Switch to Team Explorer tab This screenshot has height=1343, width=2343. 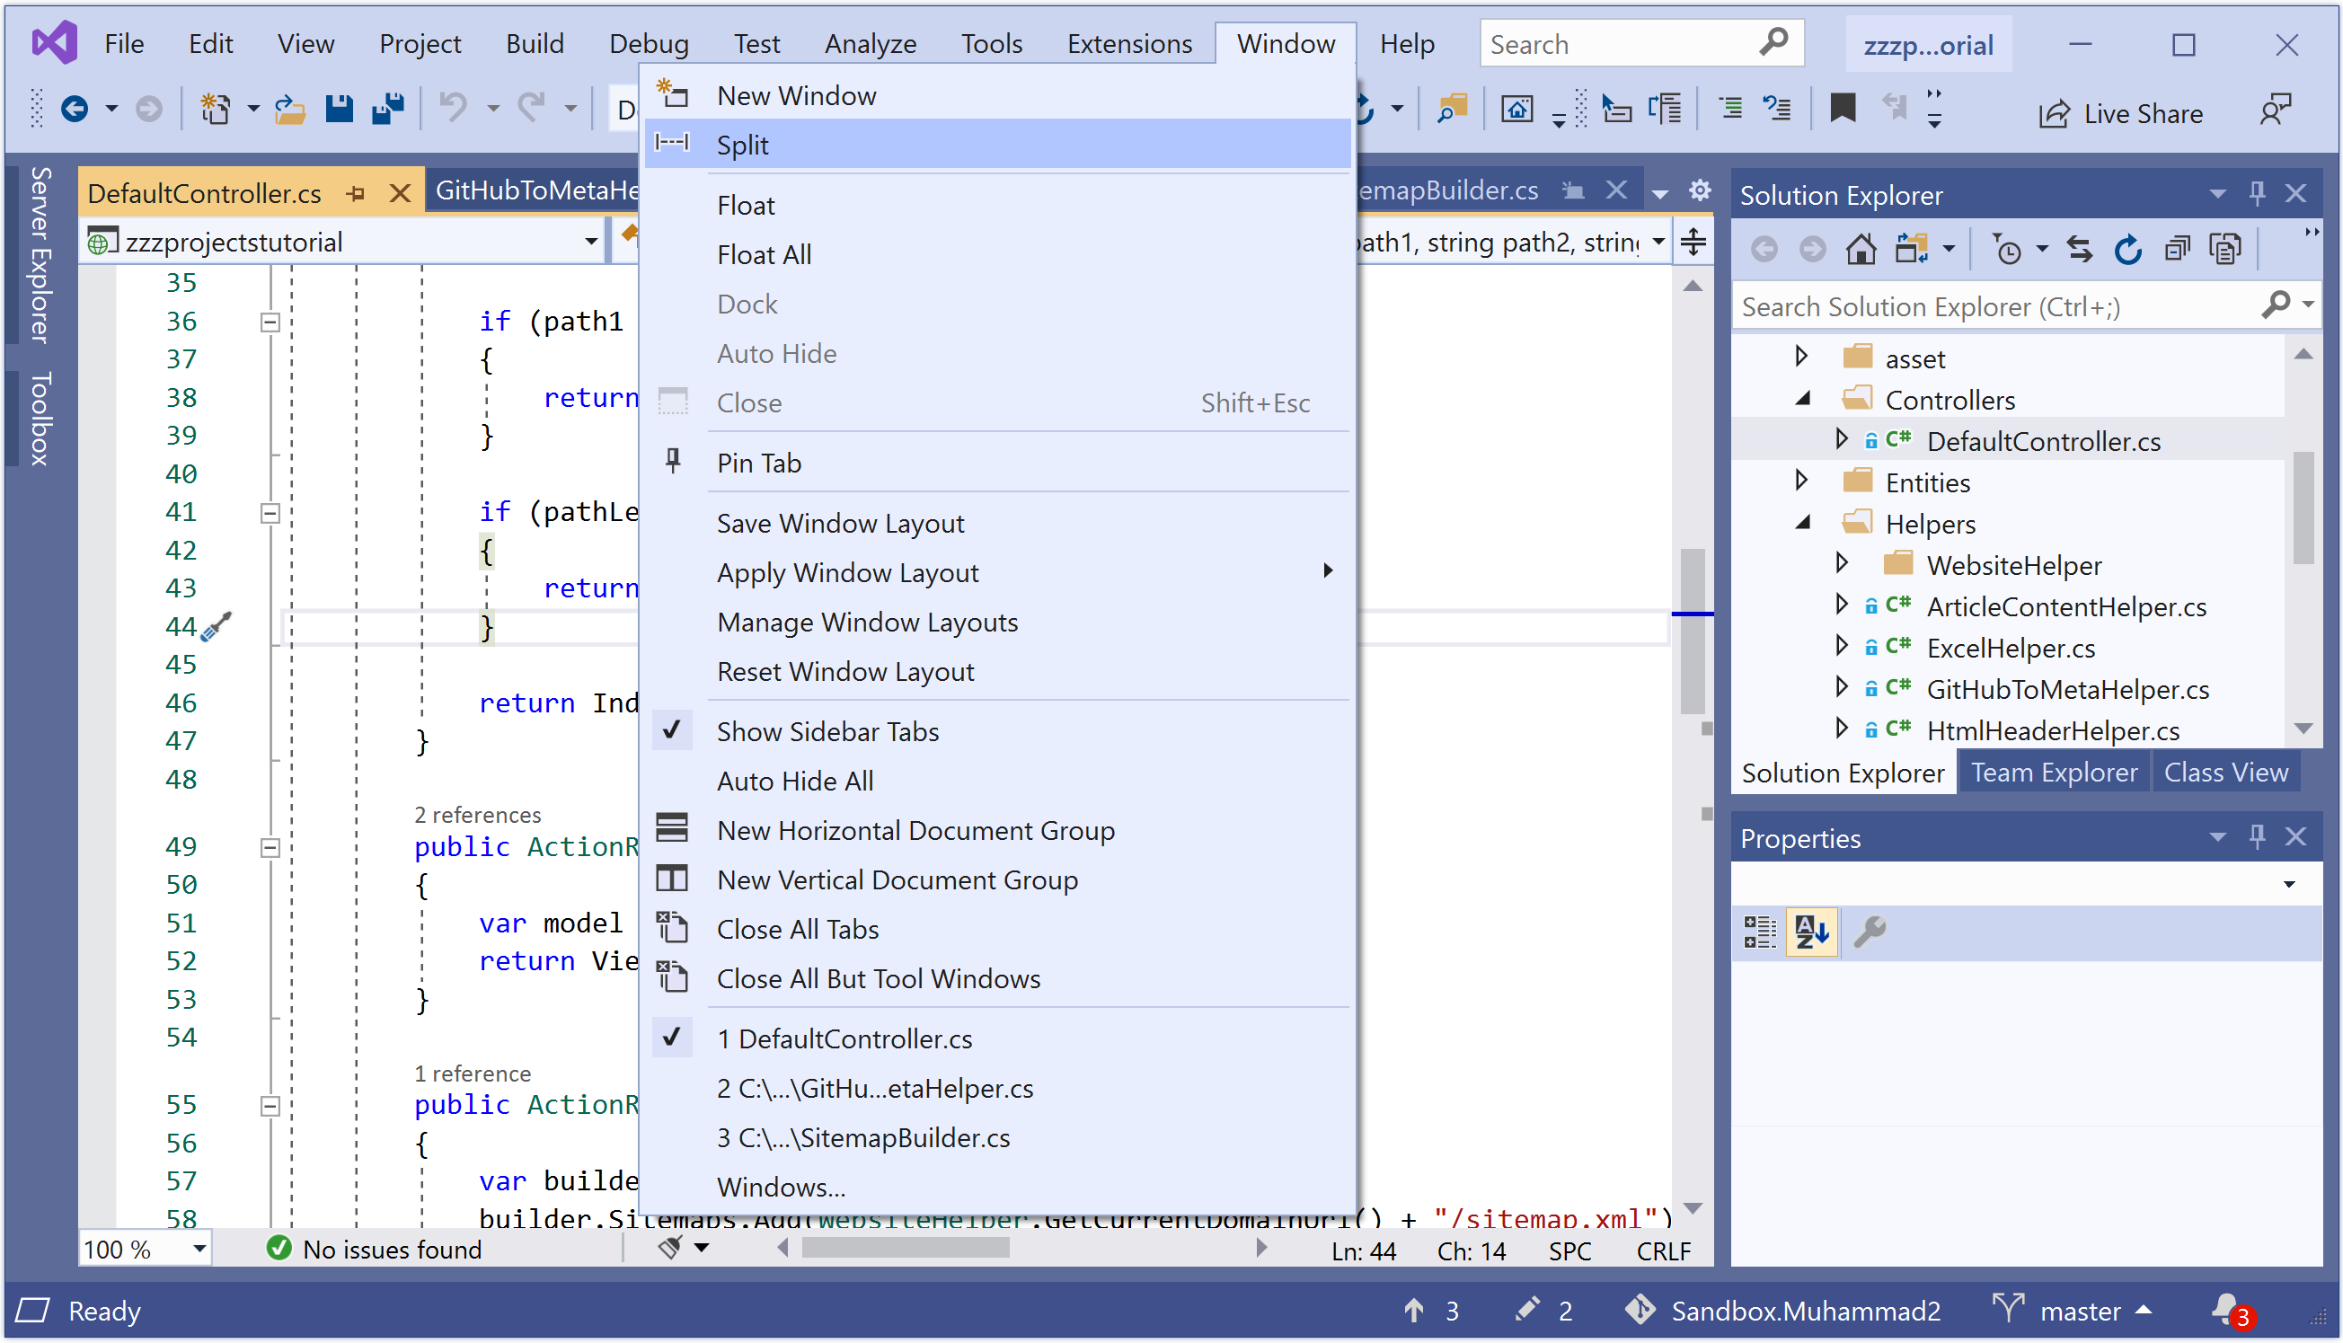[x=2054, y=773]
